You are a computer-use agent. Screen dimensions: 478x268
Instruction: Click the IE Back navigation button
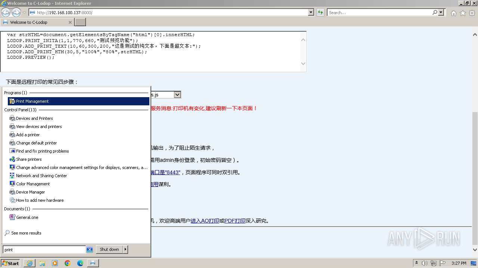click(6, 13)
